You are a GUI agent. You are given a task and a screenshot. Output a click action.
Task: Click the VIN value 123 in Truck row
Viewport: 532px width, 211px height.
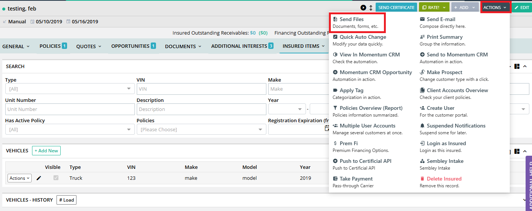click(131, 178)
